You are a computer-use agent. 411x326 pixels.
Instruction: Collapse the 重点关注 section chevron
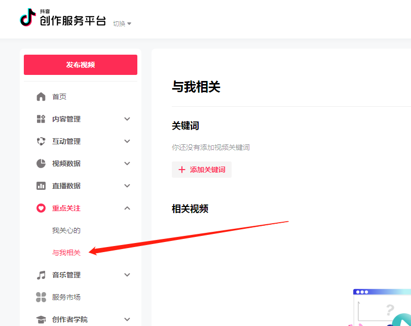127,208
